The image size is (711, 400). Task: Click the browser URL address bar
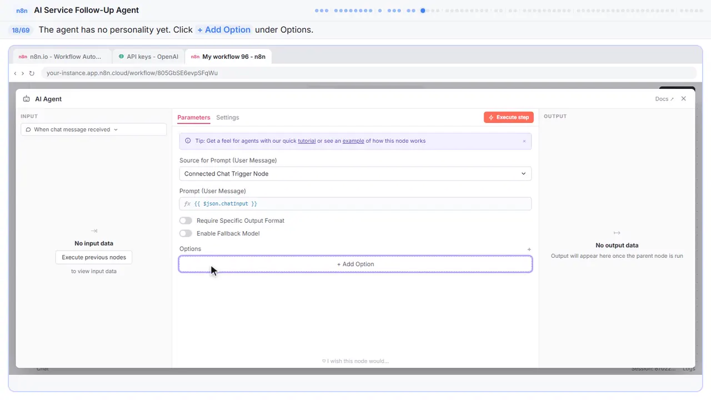pyautogui.click(x=369, y=73)
